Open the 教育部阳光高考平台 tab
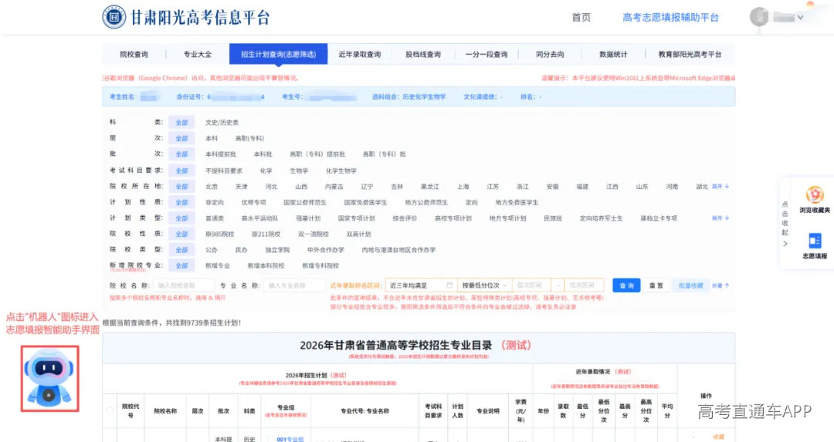This screenshot has height=442, width=834. coord(690,54)
